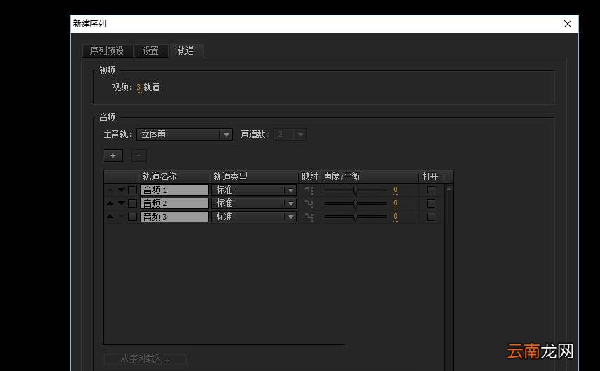The height and width of the screenshot is (371, 600).
Task: Move 音频 2 track up
Action: pyautogui.click(x=110, y=203)
